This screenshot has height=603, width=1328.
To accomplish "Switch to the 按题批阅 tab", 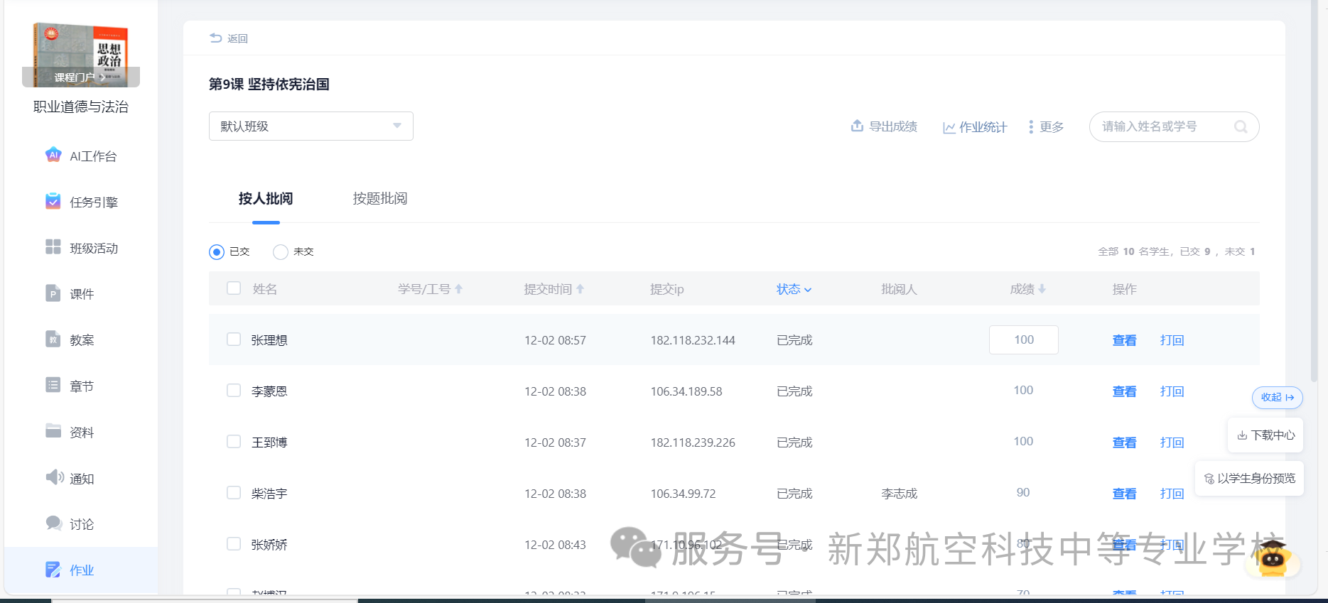I will 380,198.
